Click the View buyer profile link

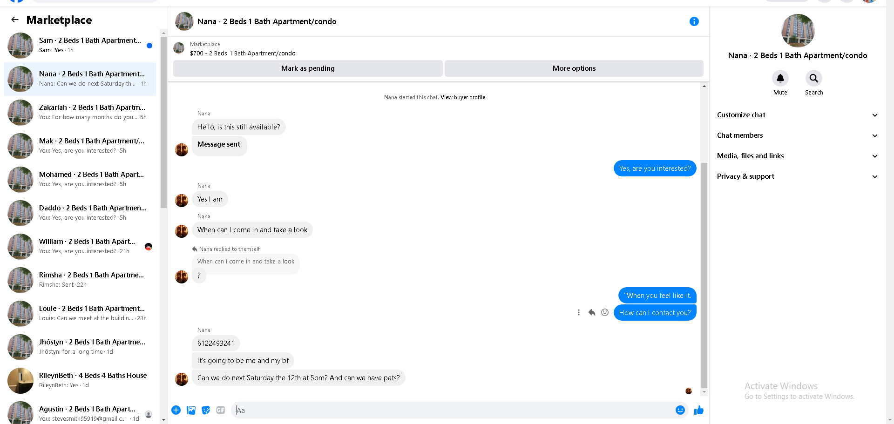point(462,97)
